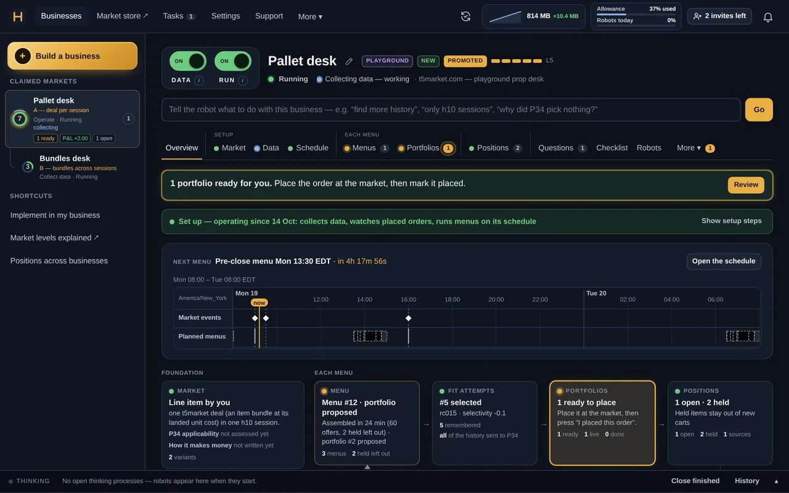The width and height of the screenshot is (789, 493).
Task: Click the Go button
Action: coord(759,110)
